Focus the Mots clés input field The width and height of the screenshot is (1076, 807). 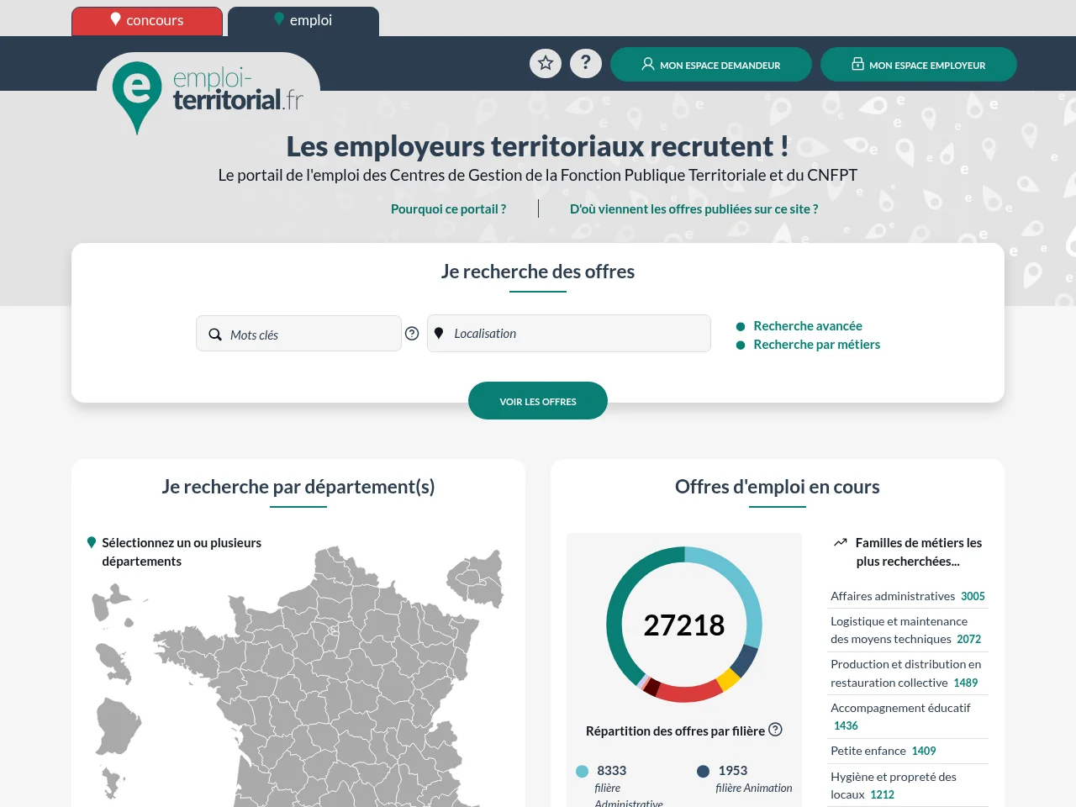click(x=298, y=334)
